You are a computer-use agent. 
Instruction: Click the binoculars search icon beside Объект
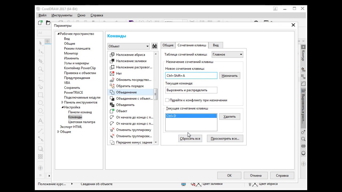coord(154,46)
